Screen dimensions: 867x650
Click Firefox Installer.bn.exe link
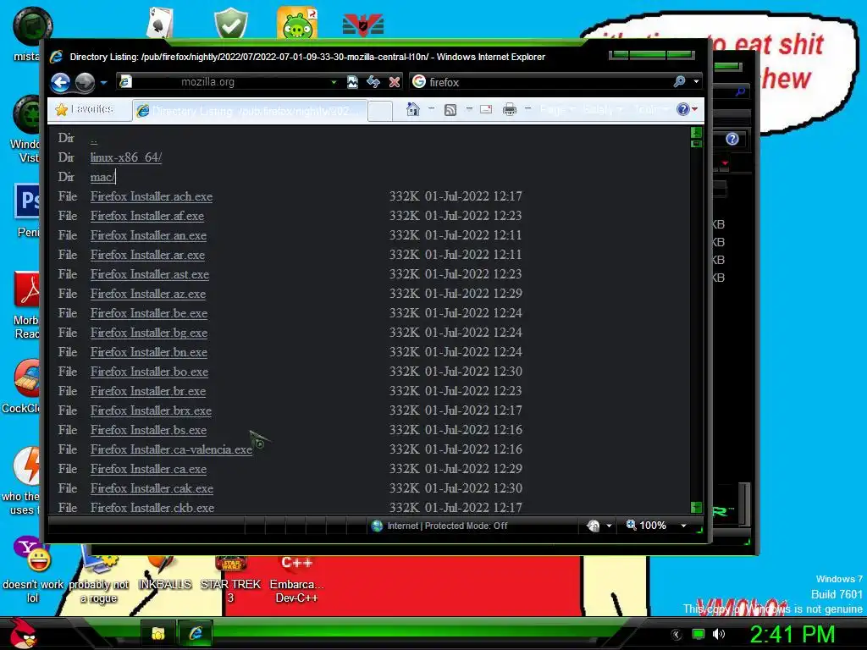pos(149,352)
